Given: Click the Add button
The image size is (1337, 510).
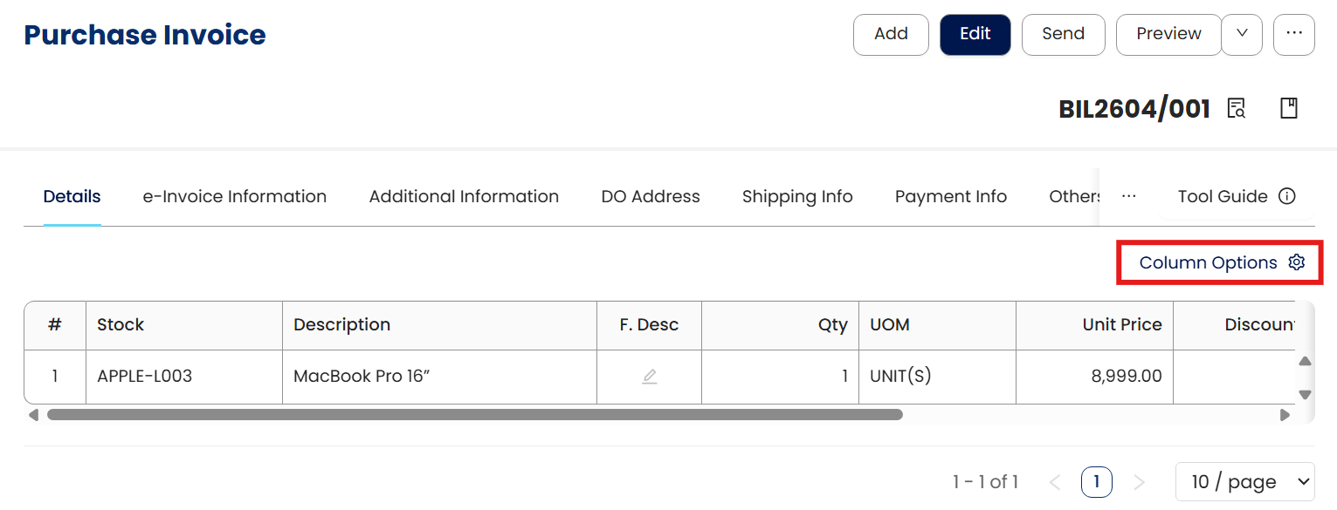Looking at the screenshot, I should [x=891, y=34].
